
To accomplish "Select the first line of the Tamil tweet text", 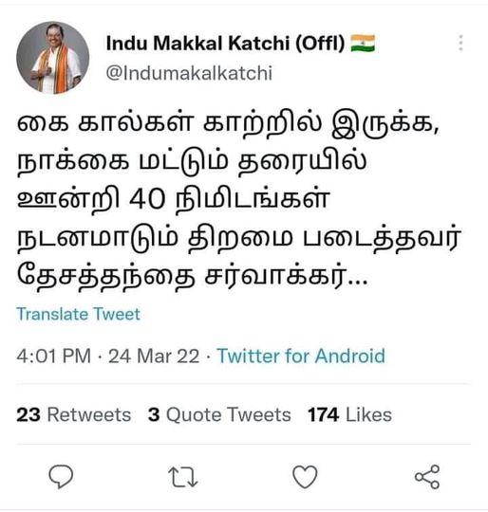I will [x=228, y=125].
